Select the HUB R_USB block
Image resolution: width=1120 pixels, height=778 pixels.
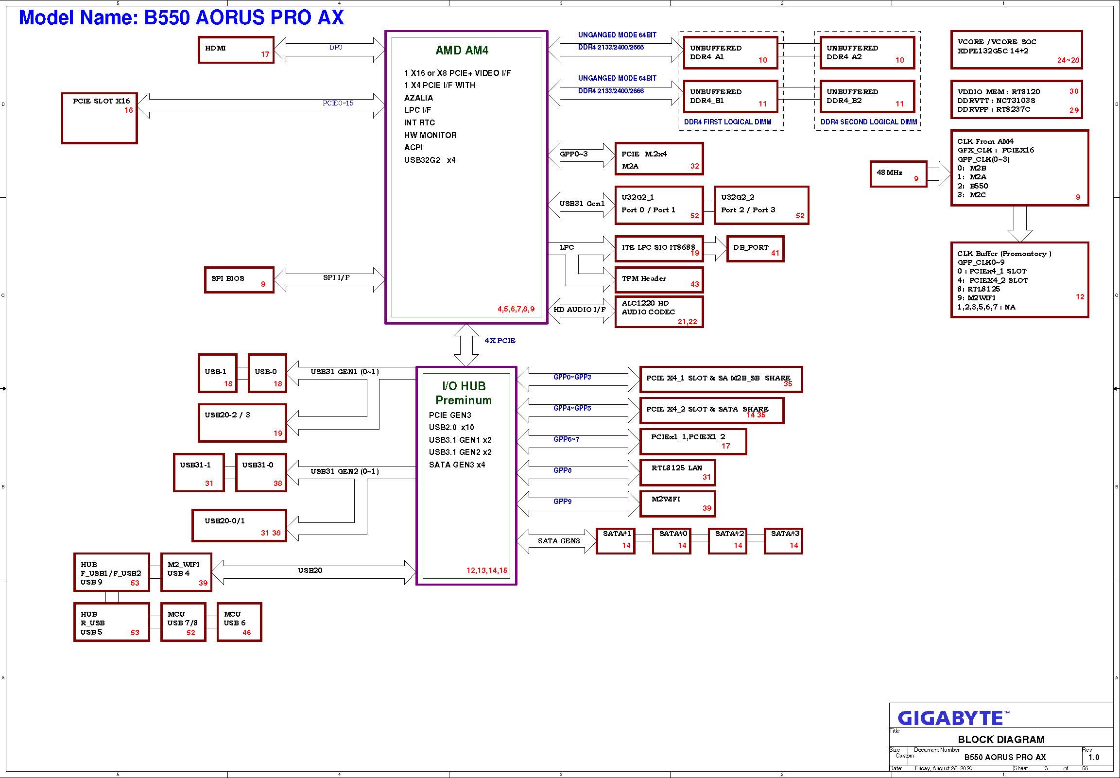coord(112,622)
